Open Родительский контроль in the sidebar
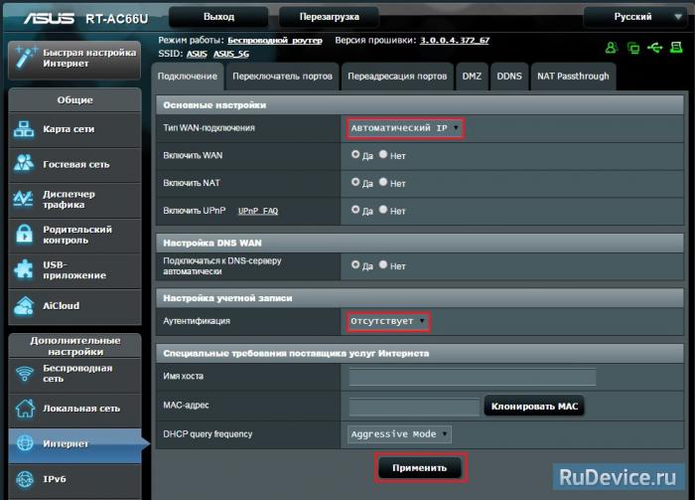695x500 pixels. (x=74, y=235)
